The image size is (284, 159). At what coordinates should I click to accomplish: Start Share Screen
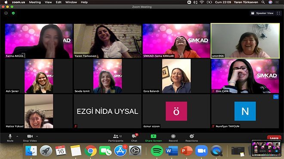click(154, 138)
